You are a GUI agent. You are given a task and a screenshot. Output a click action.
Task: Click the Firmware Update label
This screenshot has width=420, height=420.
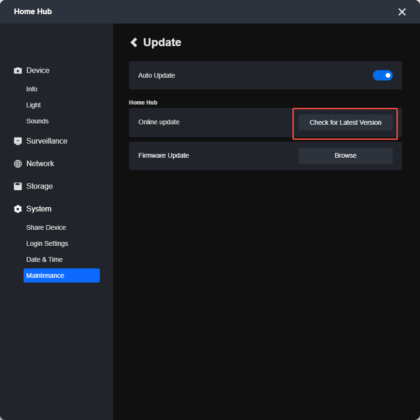click(163, 156)
